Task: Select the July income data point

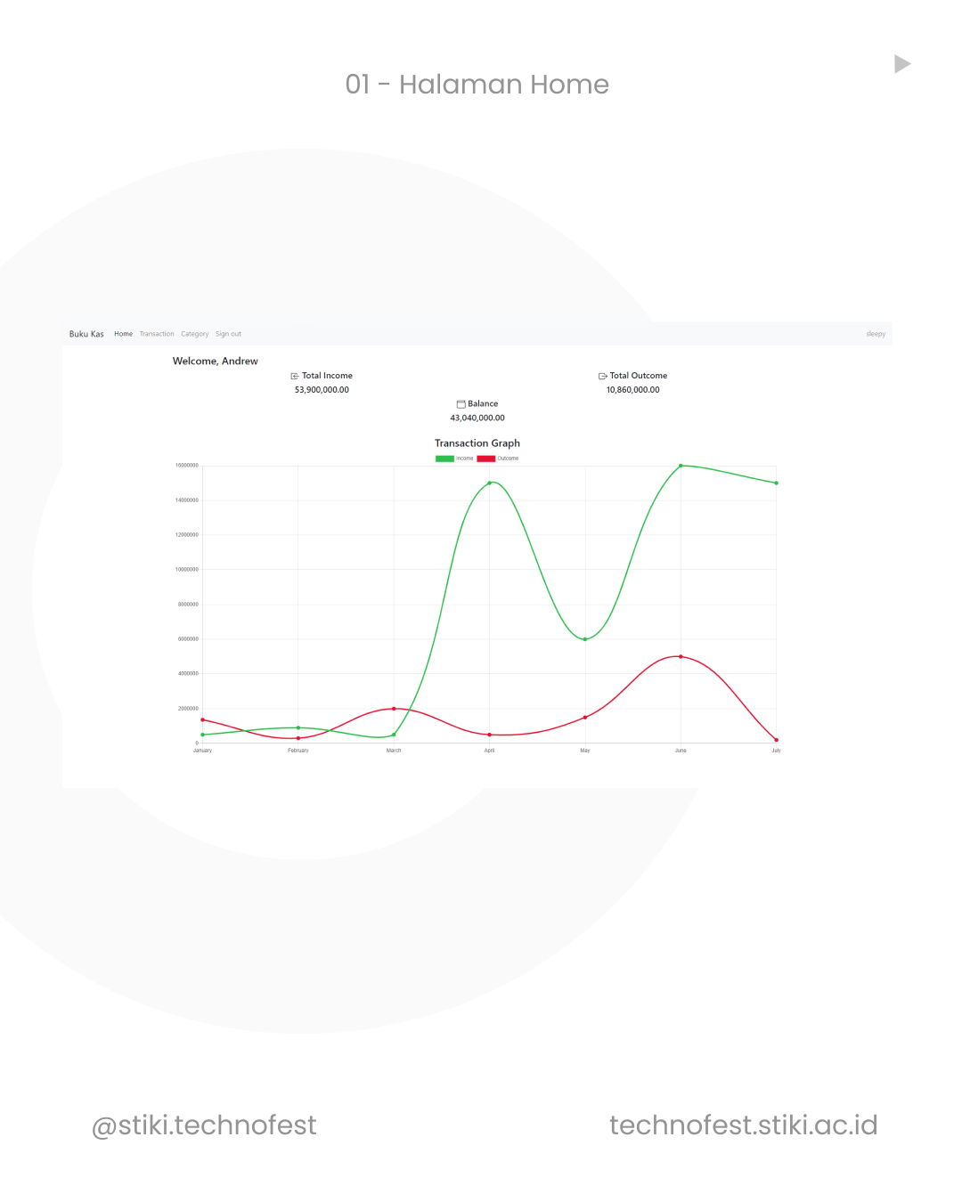Action: tap(776, 483)
